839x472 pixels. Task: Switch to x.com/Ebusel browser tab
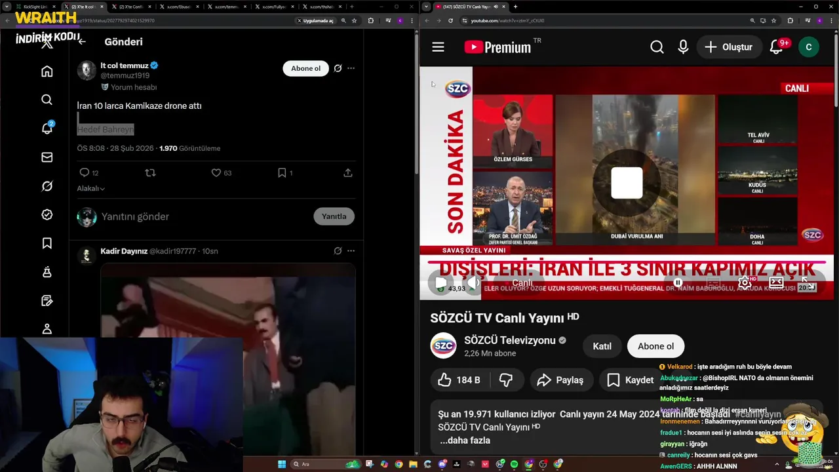[180, 7]
